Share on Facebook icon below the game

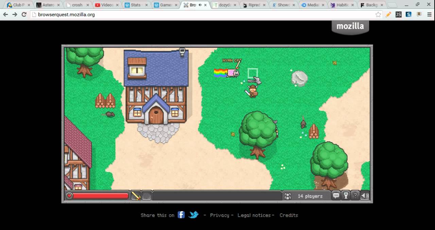(181, 215)
